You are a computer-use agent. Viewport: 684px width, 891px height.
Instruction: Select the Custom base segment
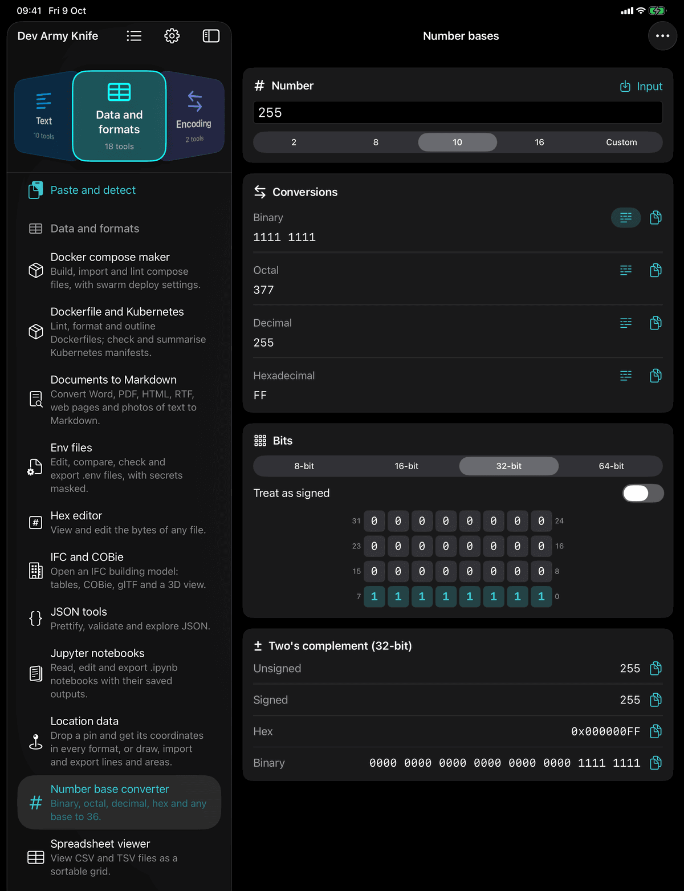click(621, 142)
